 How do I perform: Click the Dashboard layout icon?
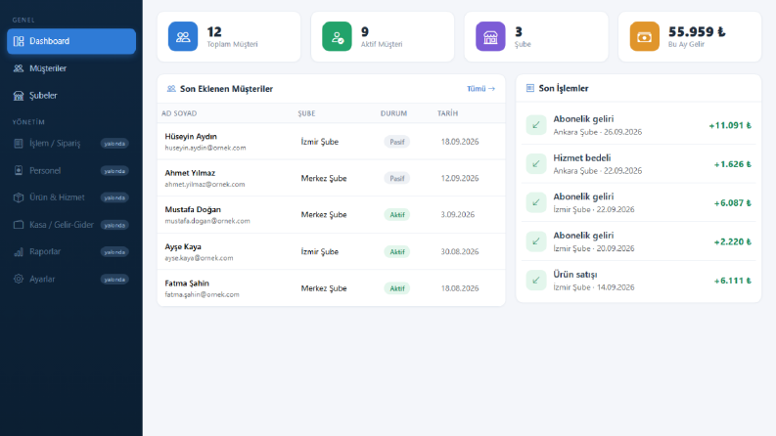click(19, 41)
